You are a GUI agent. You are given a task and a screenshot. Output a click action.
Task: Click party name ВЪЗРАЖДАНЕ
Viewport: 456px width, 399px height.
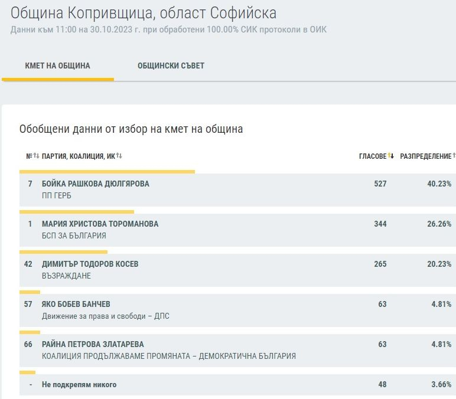pos(66,276)
